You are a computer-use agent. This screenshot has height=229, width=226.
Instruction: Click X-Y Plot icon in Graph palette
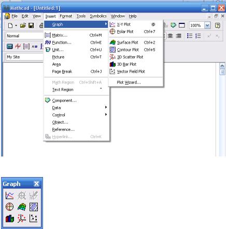pyautogui.click(x=10, y=195)
